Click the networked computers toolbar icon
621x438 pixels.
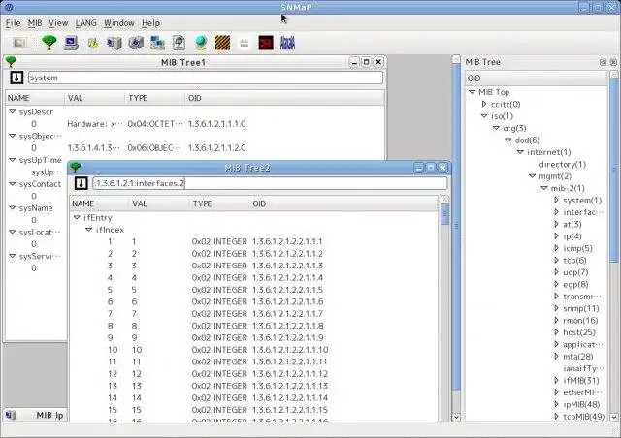157,43
